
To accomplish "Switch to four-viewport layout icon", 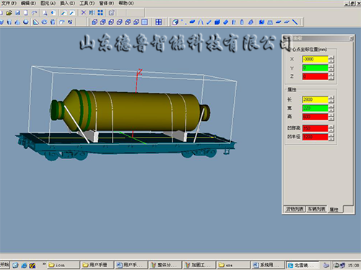I will pyautogui.click(x=159, y=22).
